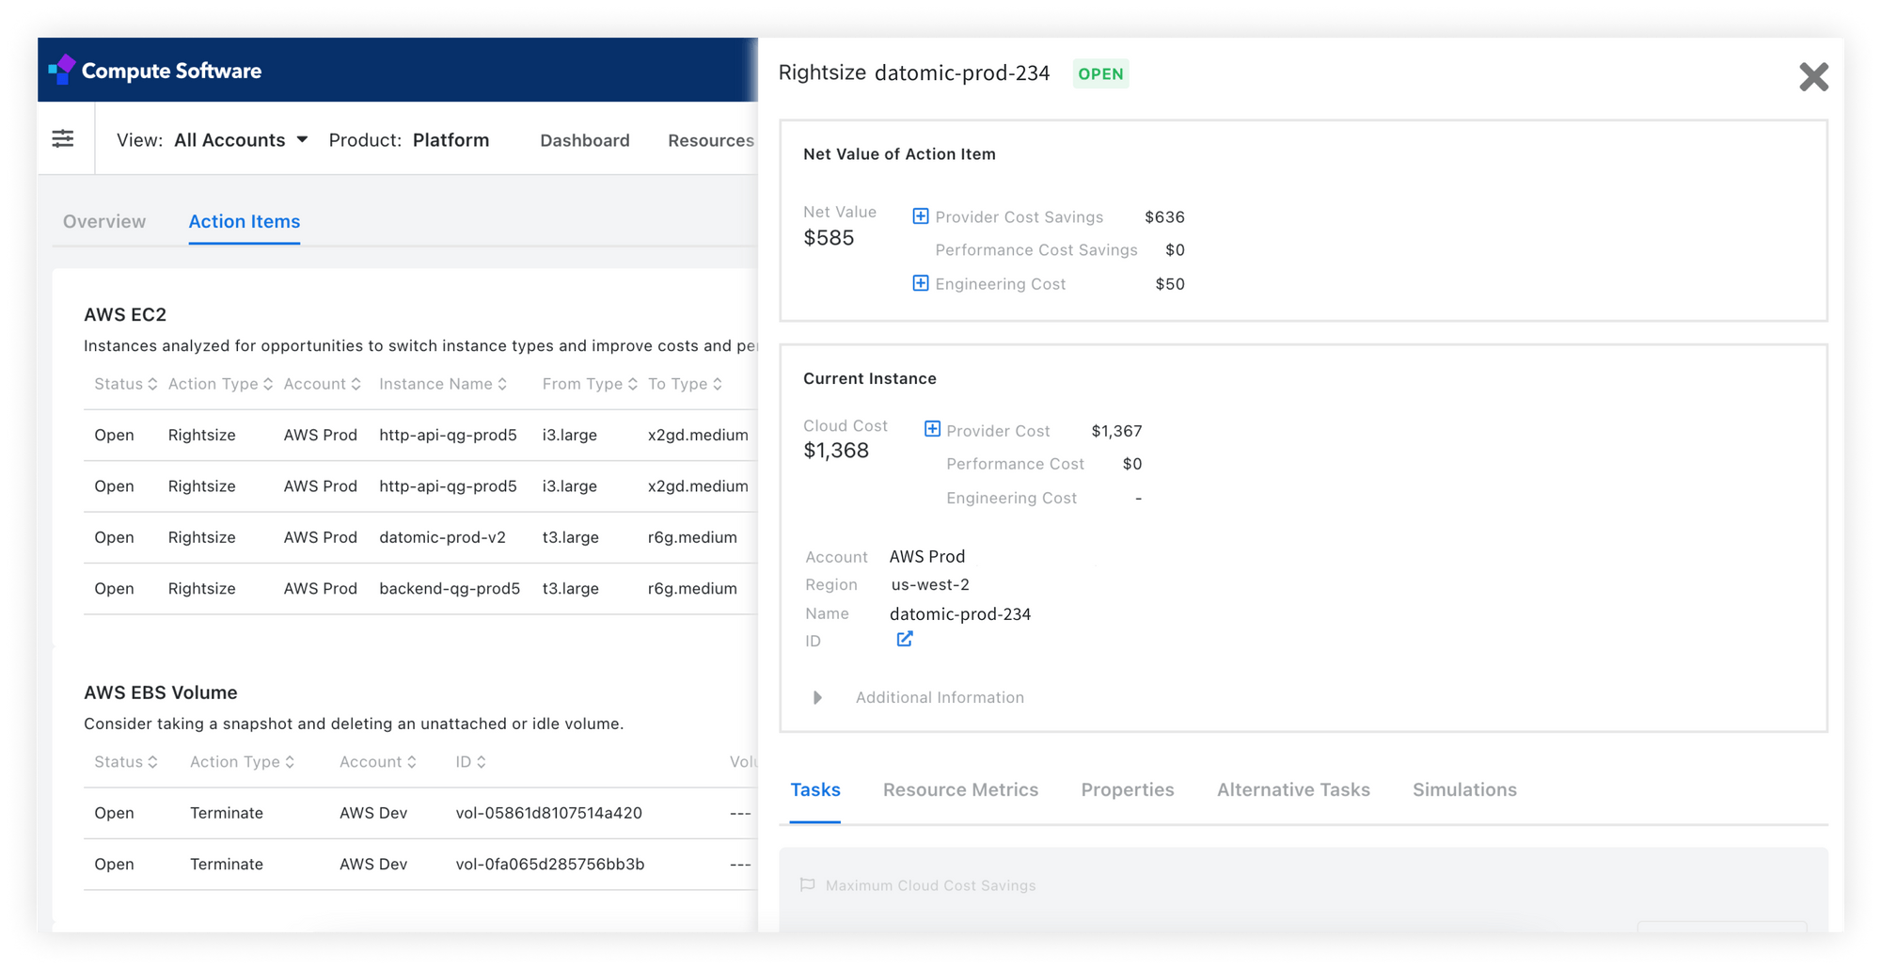Click r6g.medium in the datomic-prod-v2 row
The height and width of the screenshot is (970, 1881).
pyautogui.click(x=692, y=537)
